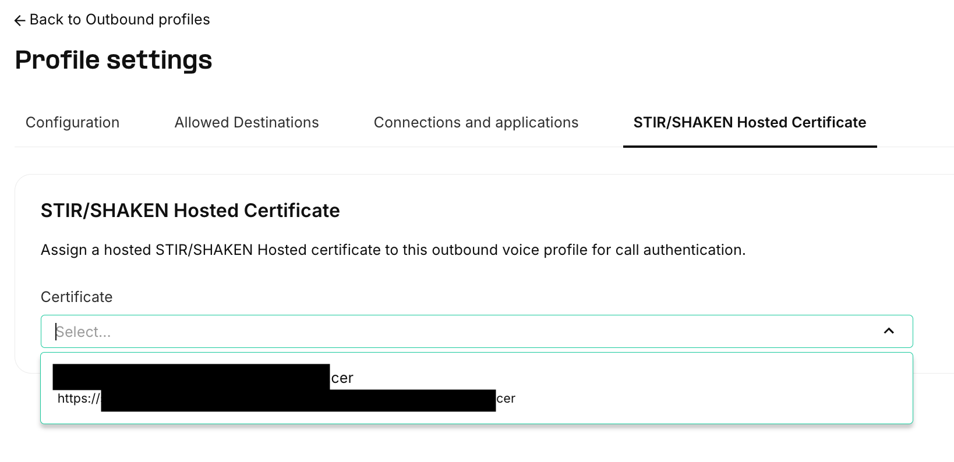Screen dimensions: 954x462
Task: Click the cer suffix of the URL
Action: [x=506, y=399]
